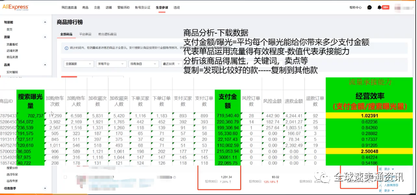The image size is (417, 195).
Task: Tick the checkbox beside the blurred product row
Action: point(65,177)
